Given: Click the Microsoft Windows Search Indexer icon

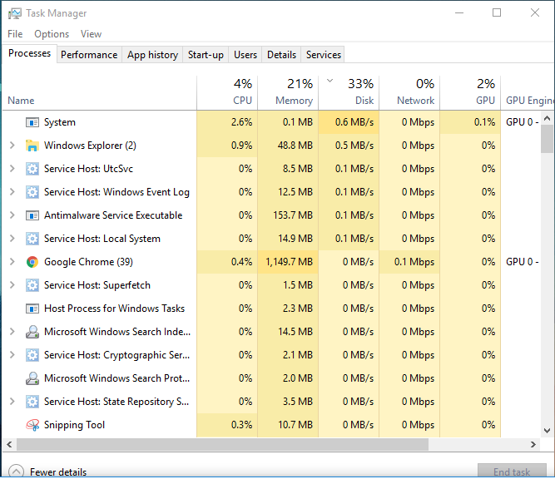Looking at the screenshot, I should [32, 332].
